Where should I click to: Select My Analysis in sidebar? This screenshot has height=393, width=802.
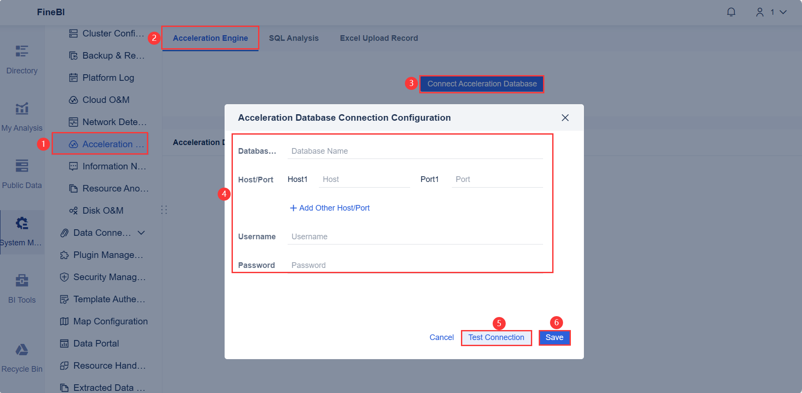click(x=22, y=115)
